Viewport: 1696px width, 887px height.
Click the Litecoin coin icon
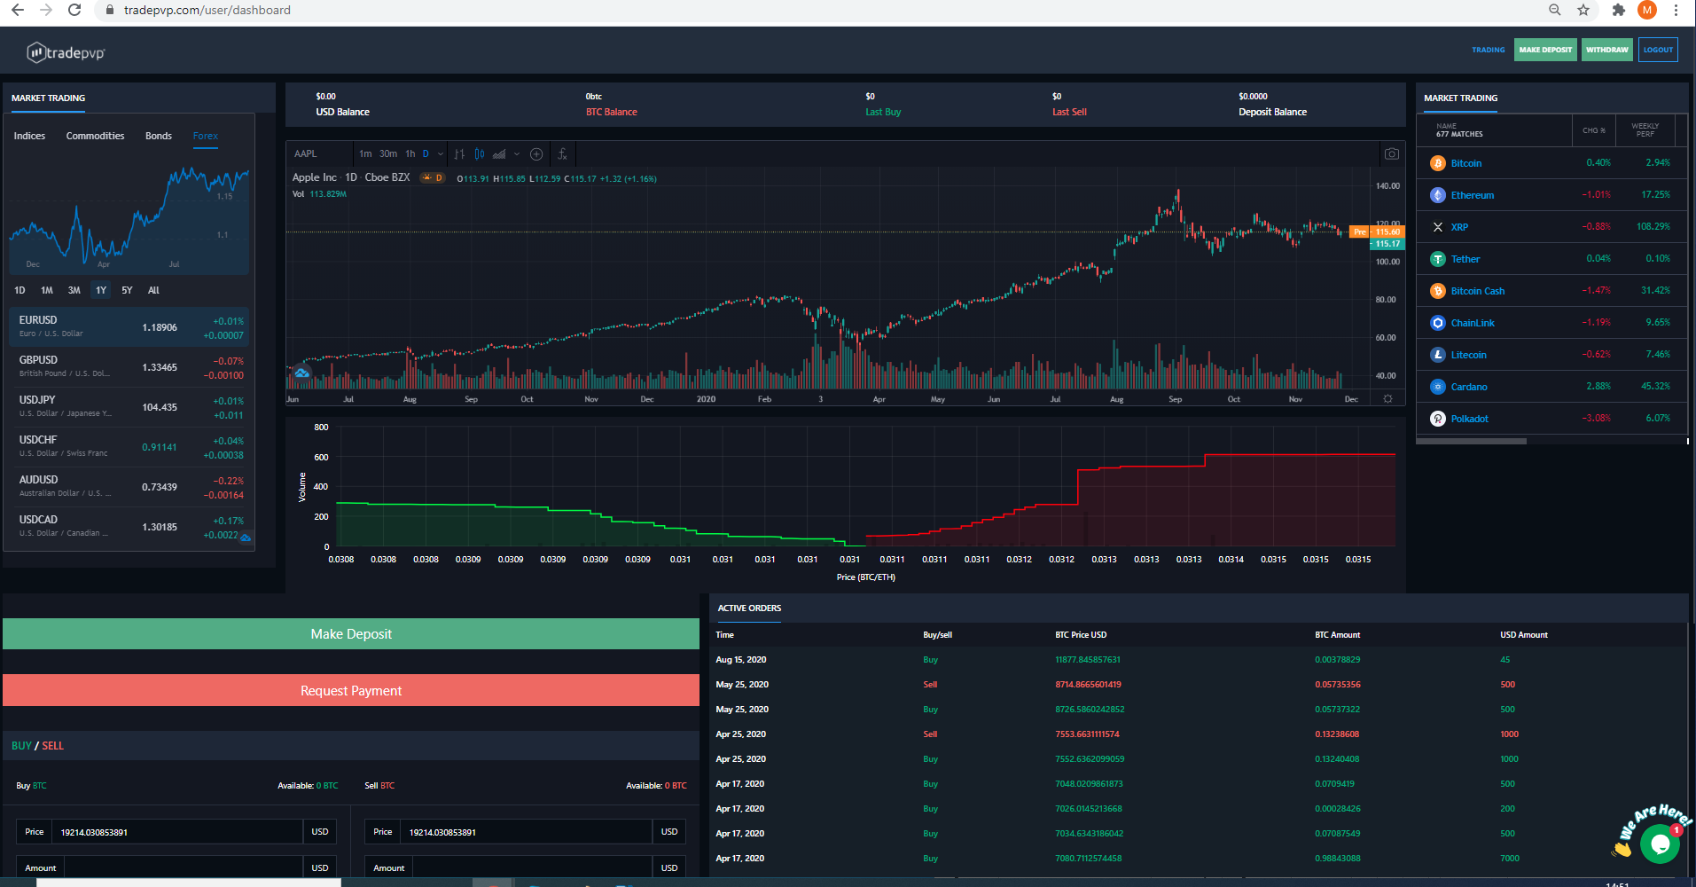(1438, 355)
